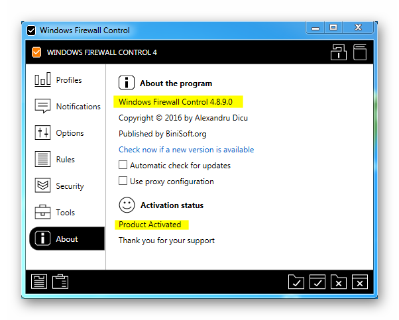Click the window with X icon
Viewport: 399px width, 320px height.
point(360,282)
